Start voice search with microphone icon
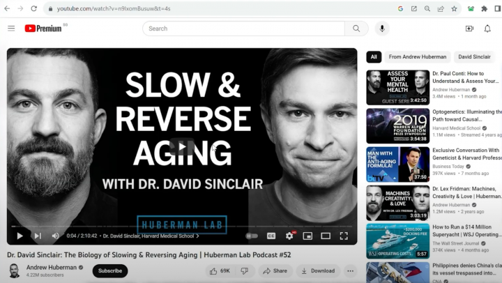Image resolution: width=502 pixels, height=283 pixels. click(x=381, y=29)
